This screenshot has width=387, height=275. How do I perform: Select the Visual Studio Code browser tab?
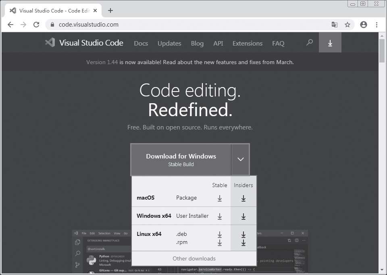(53, 10)
